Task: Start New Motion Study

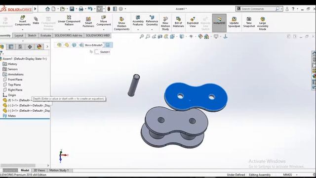Action: click(x=165, y=24)
